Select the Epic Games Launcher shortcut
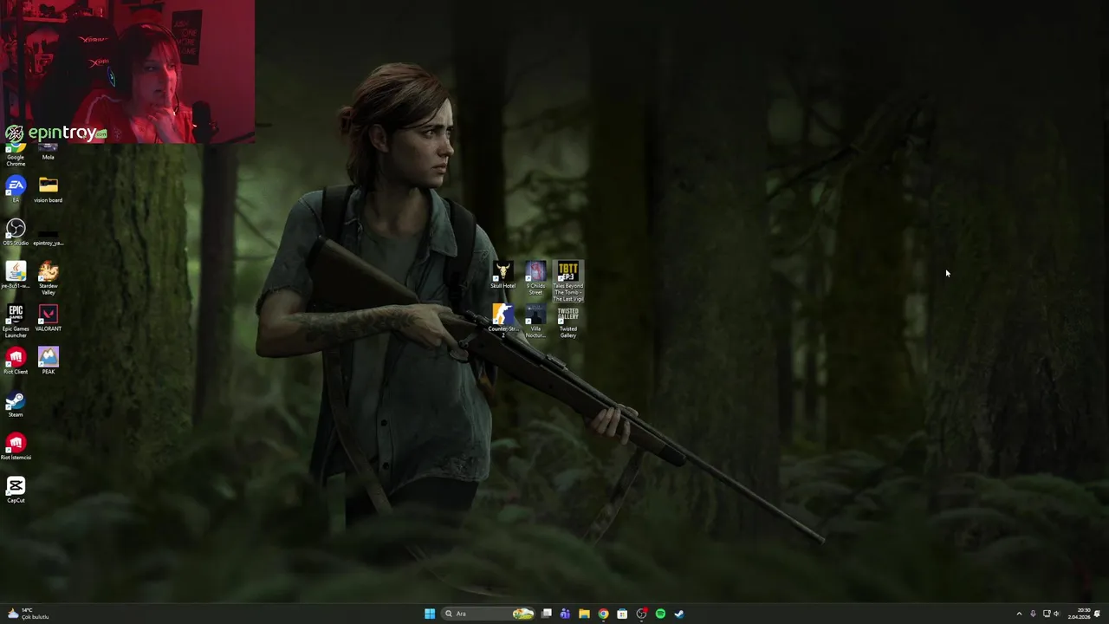 pos(16,321)
